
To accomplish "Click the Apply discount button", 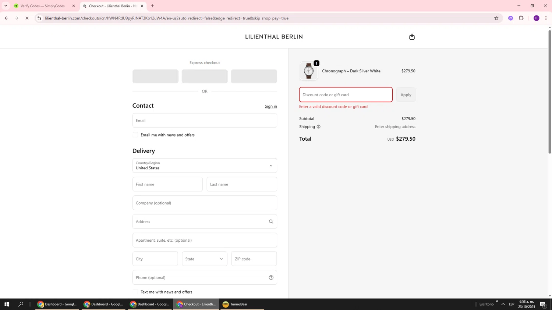I will pyautogui.click(x=406, y=95).
